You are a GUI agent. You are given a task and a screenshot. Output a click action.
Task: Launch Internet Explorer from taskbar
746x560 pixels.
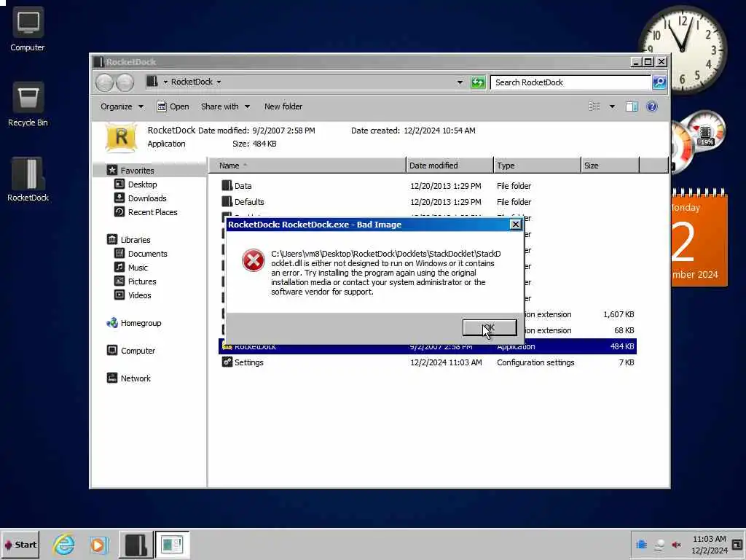coord(63,545)
